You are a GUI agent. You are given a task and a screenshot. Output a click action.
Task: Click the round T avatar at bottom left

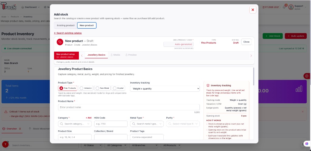coord(5,144)
